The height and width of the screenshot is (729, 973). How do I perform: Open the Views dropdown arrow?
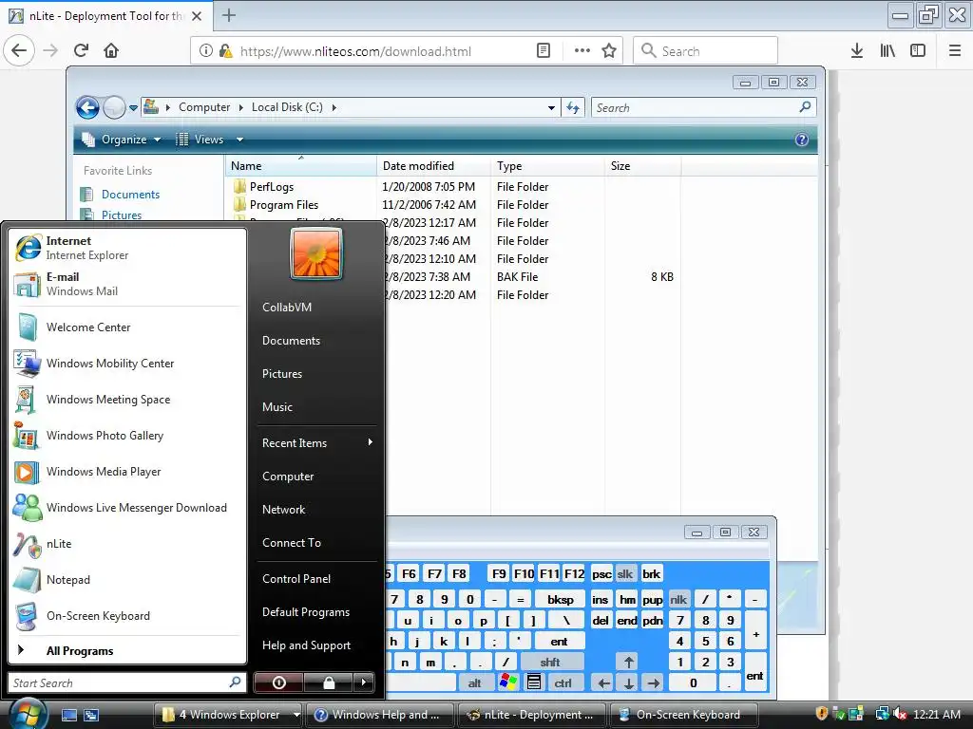(239, 140)
